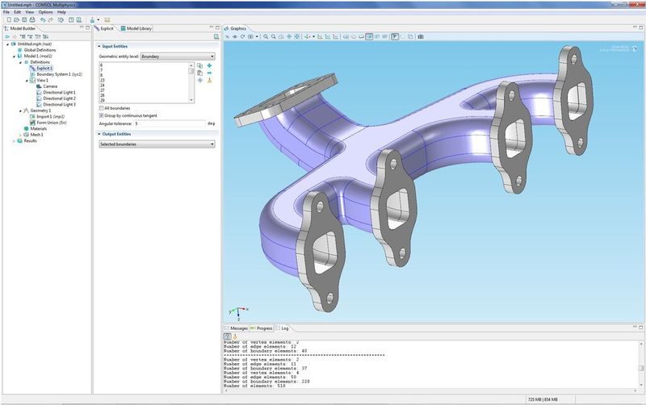Click the Zoom Out icon in Graphics
Screen dimensions: 646x405
[274, 36]
